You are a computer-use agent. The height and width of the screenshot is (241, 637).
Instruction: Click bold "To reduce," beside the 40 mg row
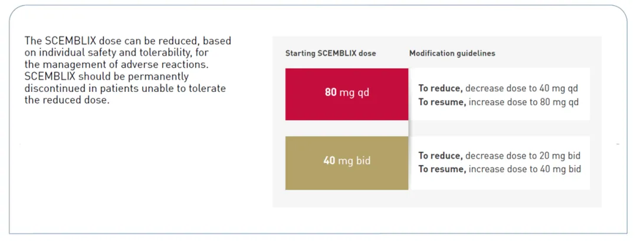pyautogui.click(x=441, y=156)
